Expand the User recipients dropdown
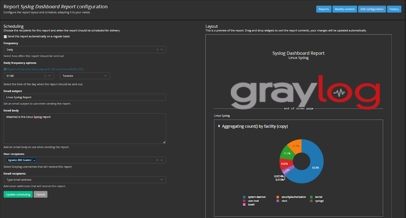The height and width of the screenshot is (218, 406). point(162,160)
